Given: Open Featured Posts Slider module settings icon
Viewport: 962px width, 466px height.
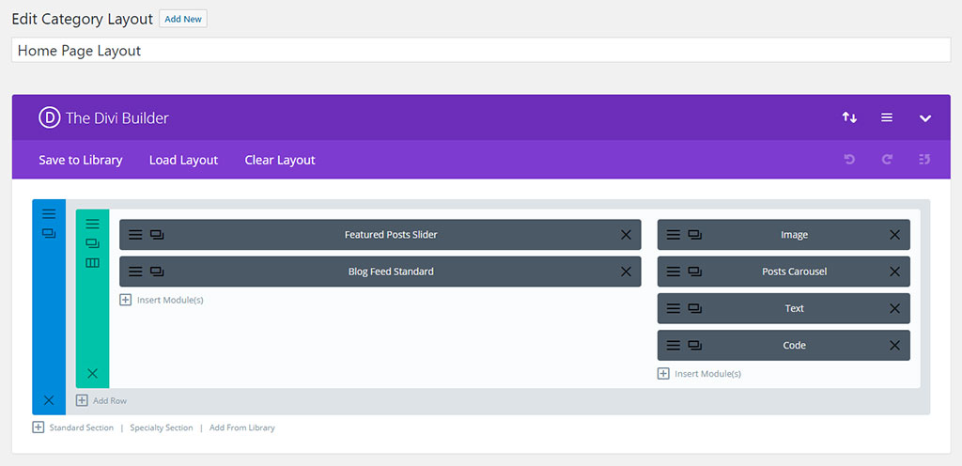Looking at the screenshot, I should 135,235.
